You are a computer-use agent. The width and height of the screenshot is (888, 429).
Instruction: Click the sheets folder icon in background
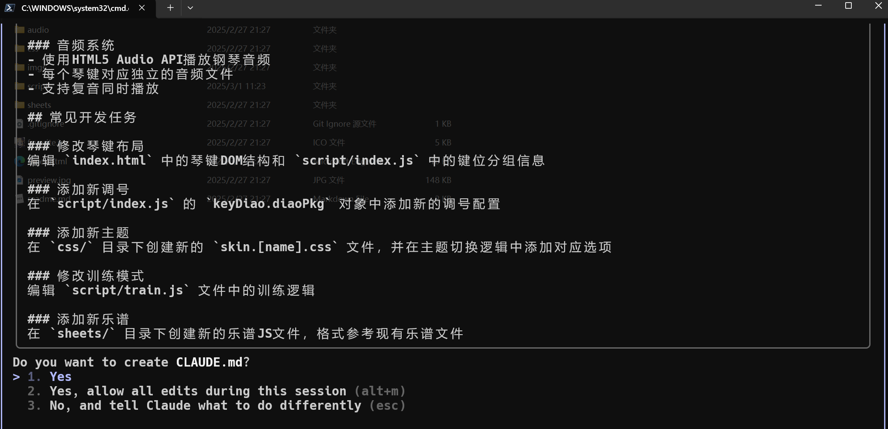(x=20, y=105)
